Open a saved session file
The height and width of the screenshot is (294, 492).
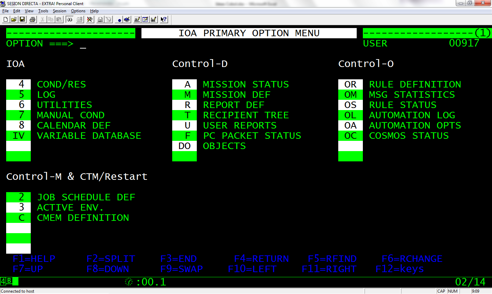(13, 19)
